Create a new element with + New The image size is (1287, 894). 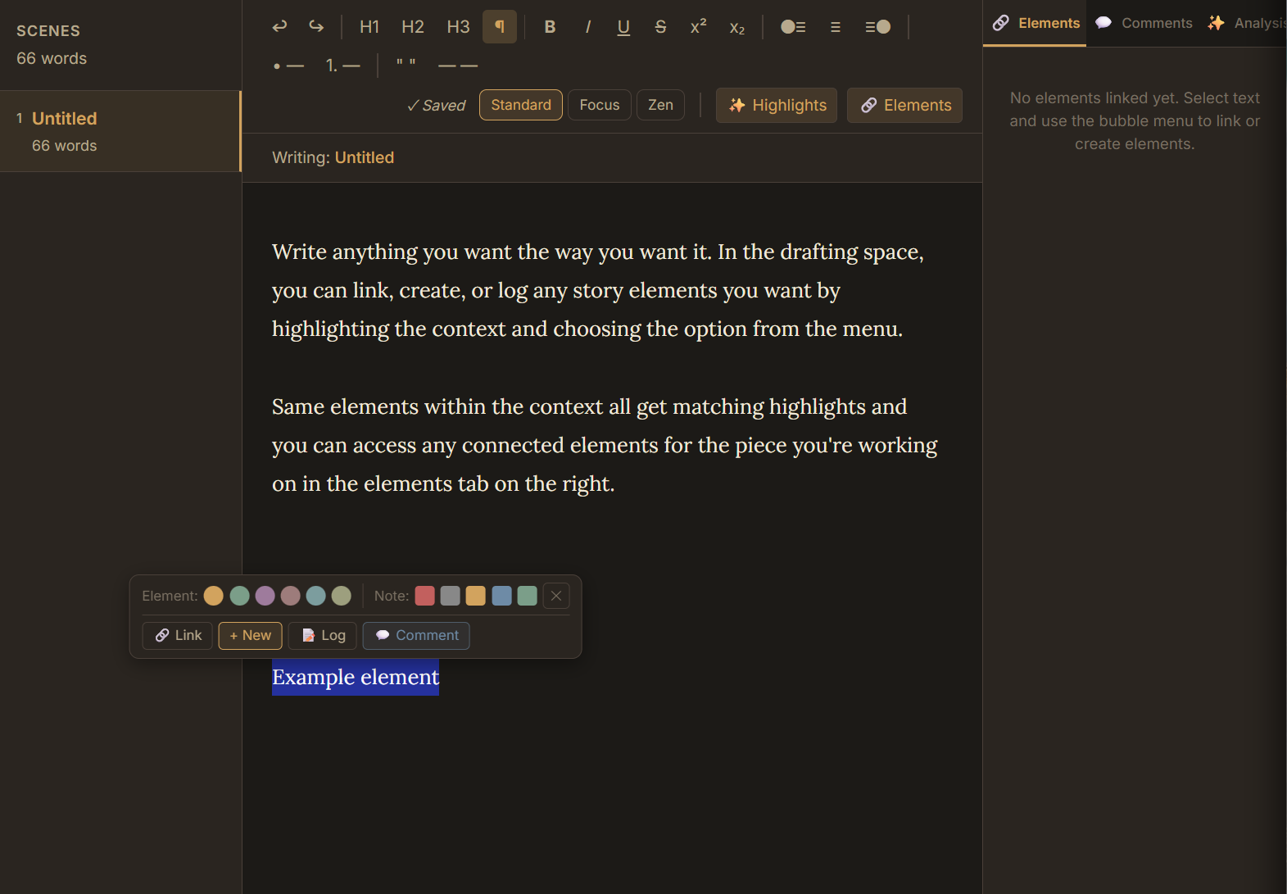(x=251, y=636)
